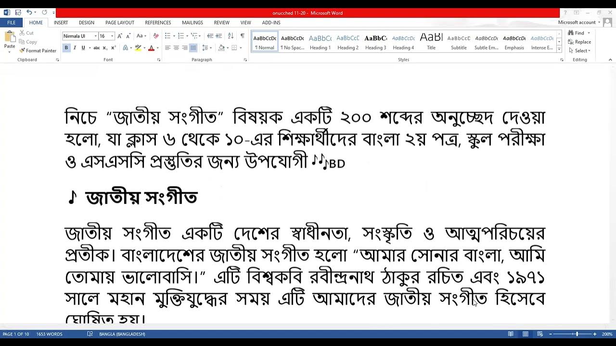Click 1653 WORDS count in status bar
Screen dimensions: 616x346
49,334
